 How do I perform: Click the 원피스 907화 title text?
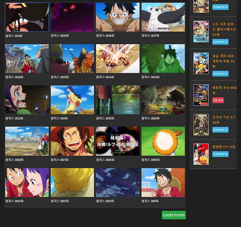click(x=150, y=36)
